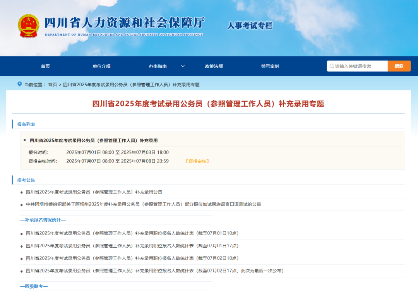The height and width of the screenshot is (291, 418).
Task: Click 首页 in the breadcrumb path
Action: [52, 85]
